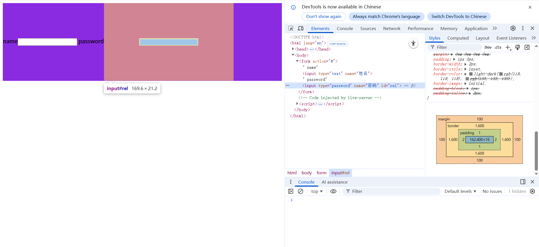Click Switch DevTools to Chinese
539x247 pixels.
[x=459, y=17]
